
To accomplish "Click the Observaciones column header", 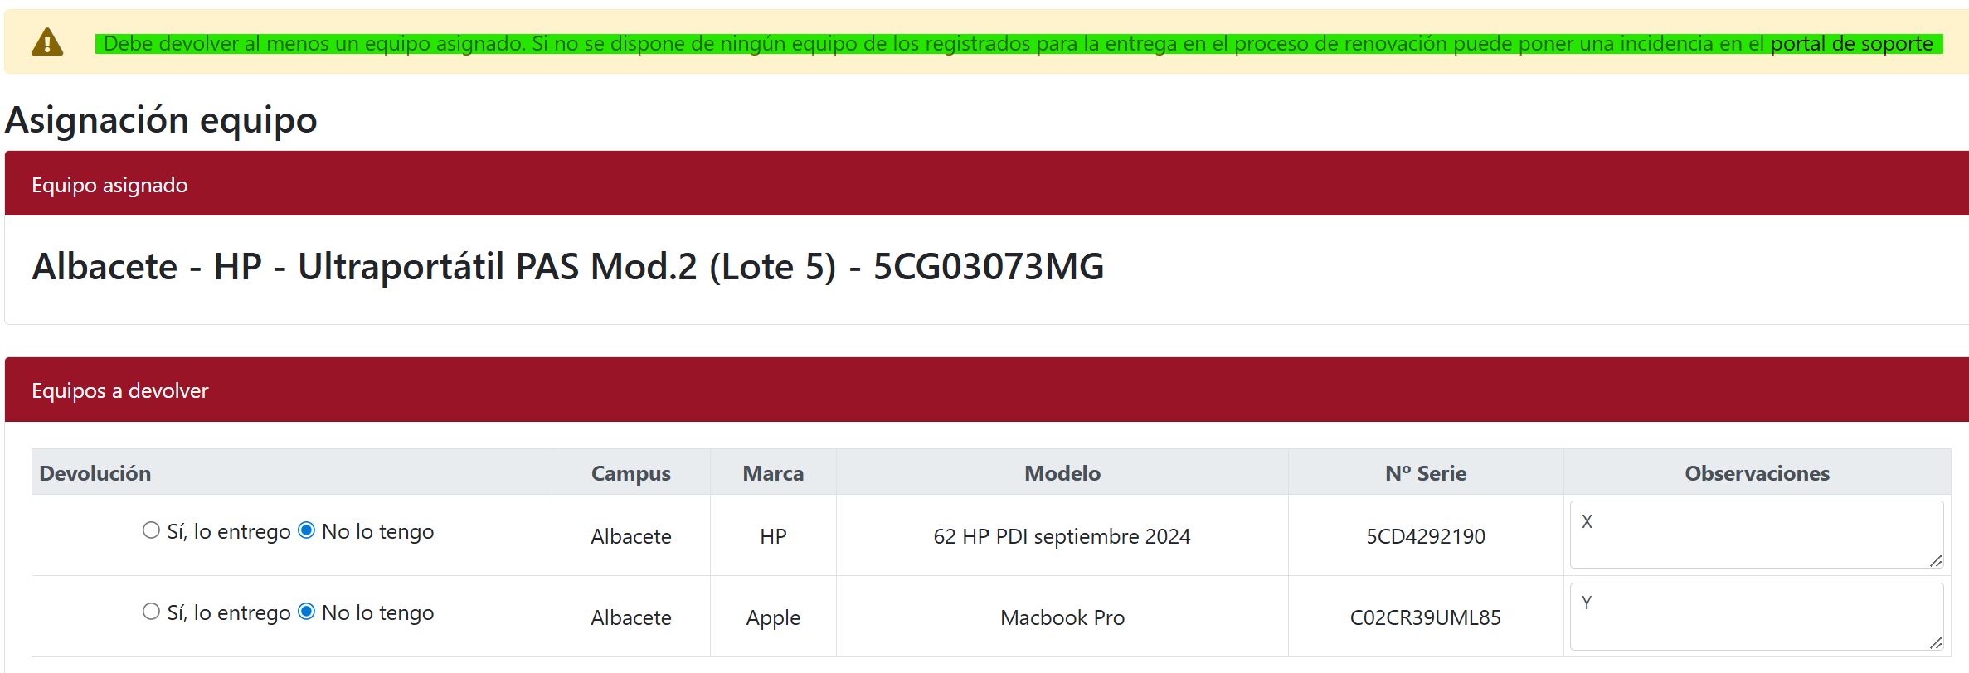I will click(1757, 473).
